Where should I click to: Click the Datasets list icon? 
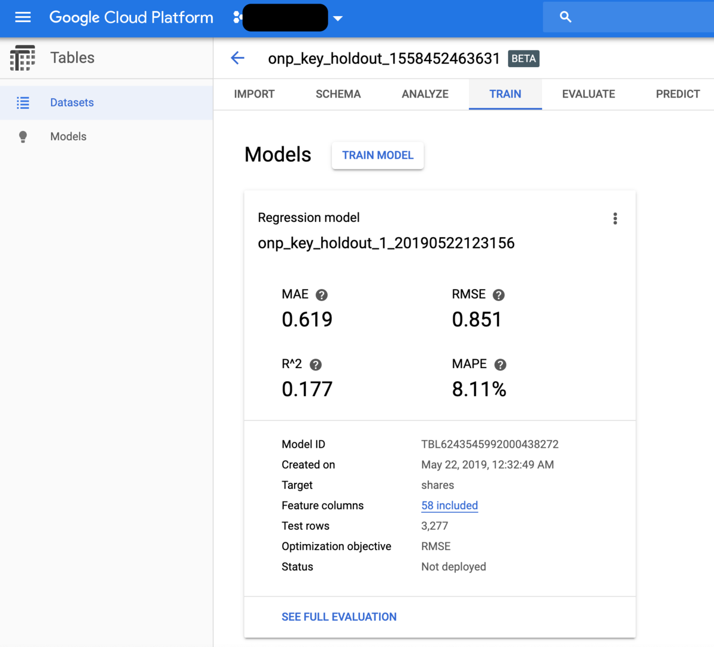[23, 103]
